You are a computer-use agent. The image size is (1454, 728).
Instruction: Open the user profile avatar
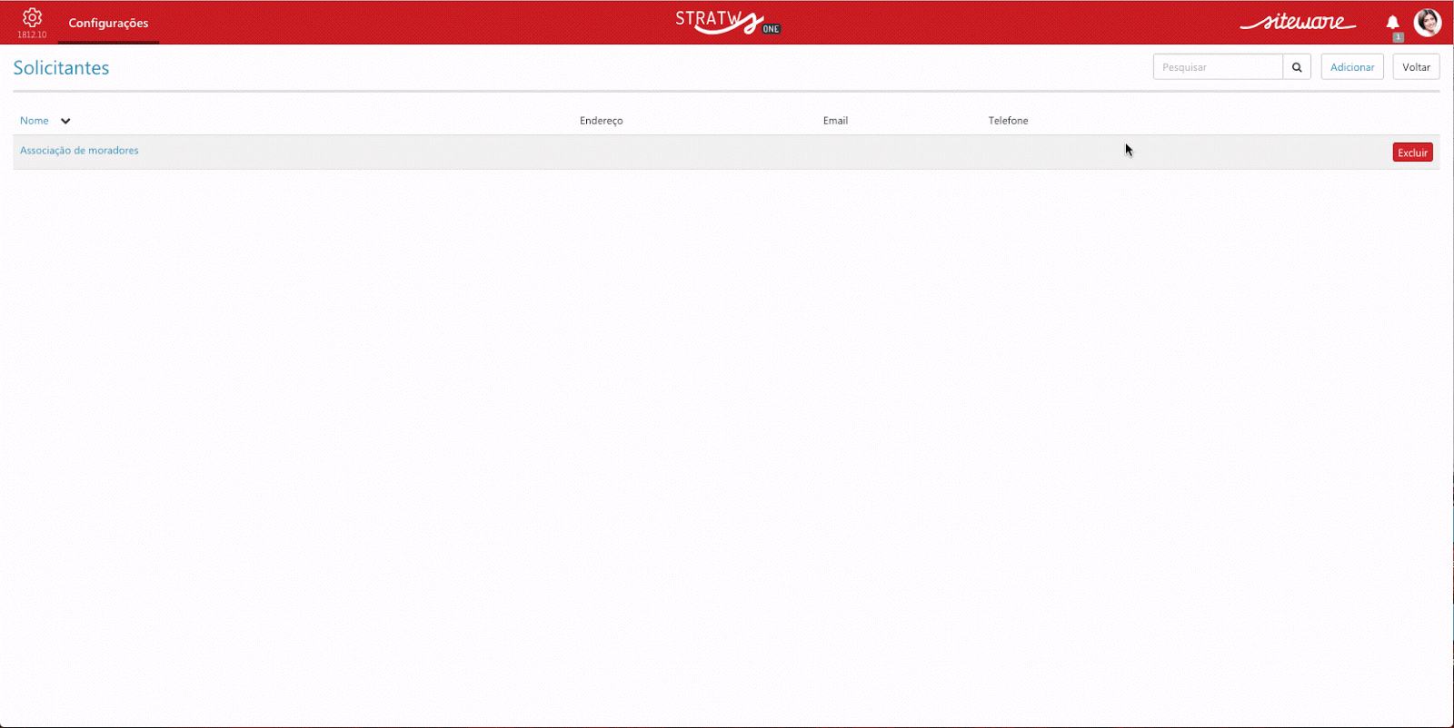(1428, 23)
